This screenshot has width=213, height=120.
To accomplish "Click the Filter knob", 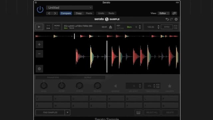I will pos(62,86).
